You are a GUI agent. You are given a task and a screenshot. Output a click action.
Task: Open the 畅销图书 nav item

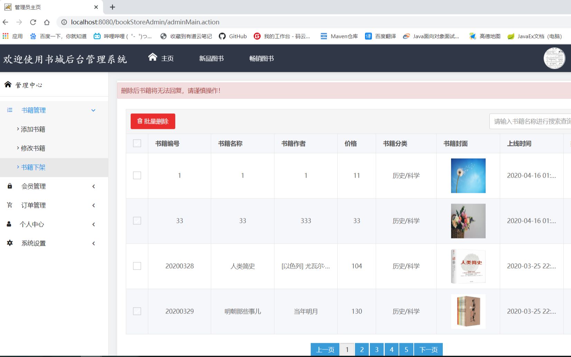pyautogui.click(x=261, y=58)
